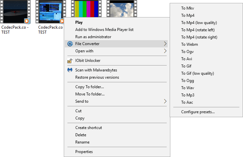
Task: Open Configure presets... settings
Action: [198, 112]
